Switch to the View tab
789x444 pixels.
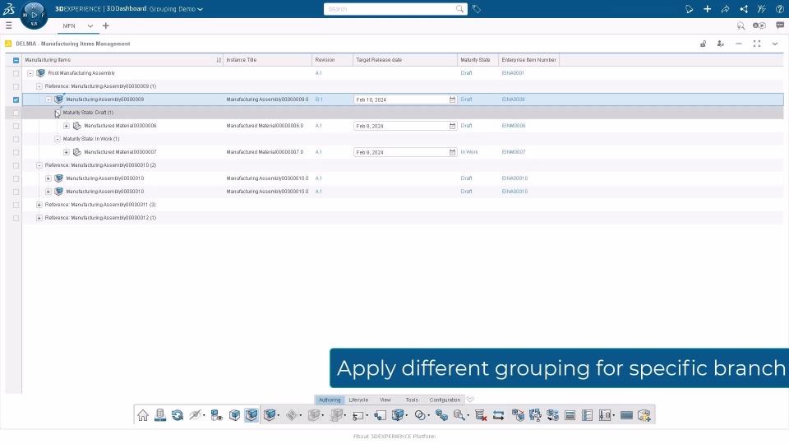pos(385,400)
